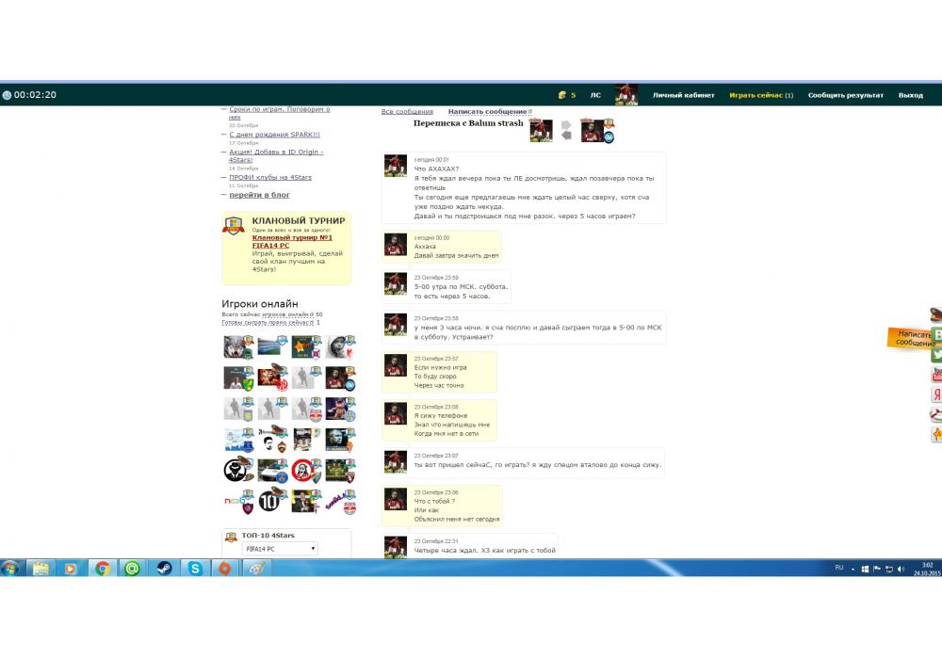Open the FIFA14 PC dropdown in TOP-10
Screen dimensions: 942x659
point(280,548)
